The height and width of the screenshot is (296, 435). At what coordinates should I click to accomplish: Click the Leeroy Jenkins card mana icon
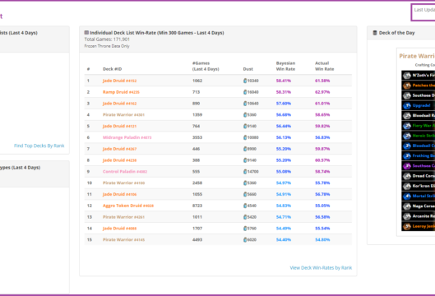coord(407,226)
